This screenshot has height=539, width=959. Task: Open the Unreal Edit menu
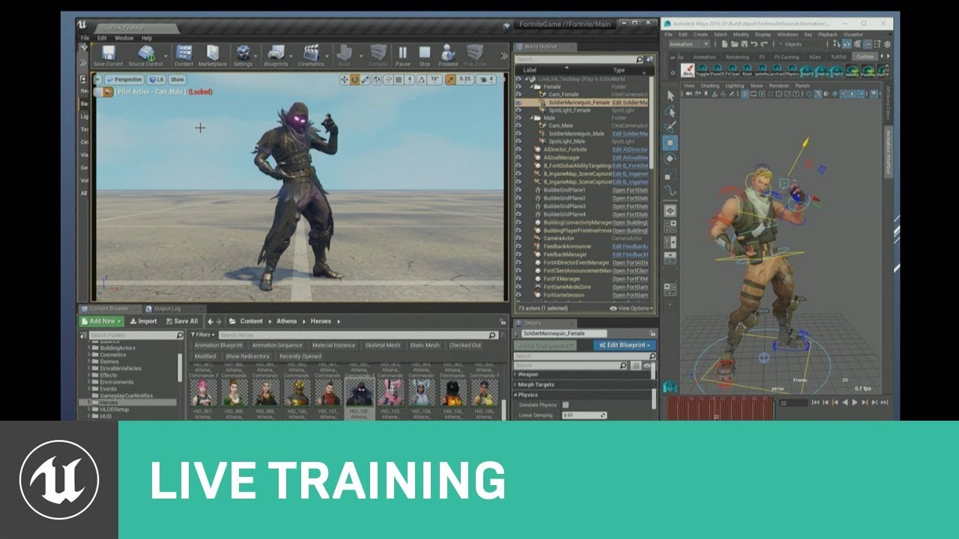pos(102,38)
